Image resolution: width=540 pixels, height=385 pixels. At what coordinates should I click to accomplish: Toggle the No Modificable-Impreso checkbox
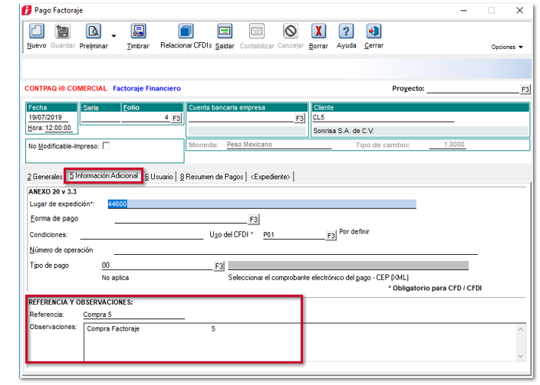click(x=106, y=145)
